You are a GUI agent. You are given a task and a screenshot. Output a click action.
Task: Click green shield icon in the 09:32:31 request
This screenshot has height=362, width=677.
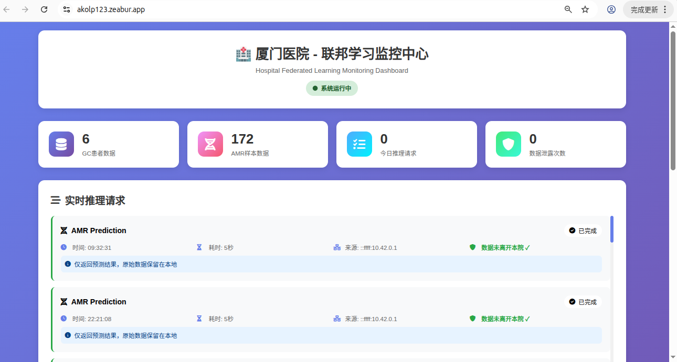[472, 247]
